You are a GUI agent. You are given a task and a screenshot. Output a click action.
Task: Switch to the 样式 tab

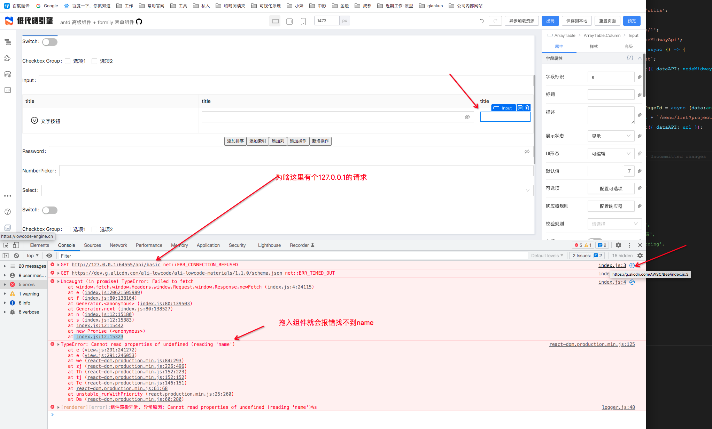click(594, 47)
